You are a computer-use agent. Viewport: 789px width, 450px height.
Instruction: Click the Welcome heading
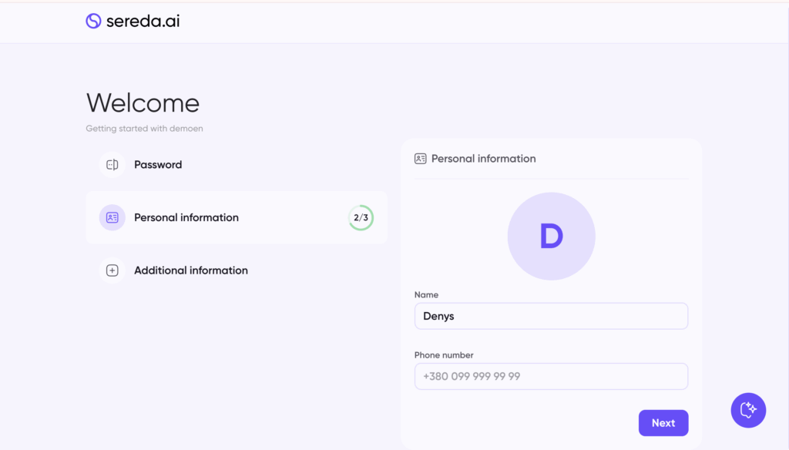pyautogui.click(x=143, y=103)
